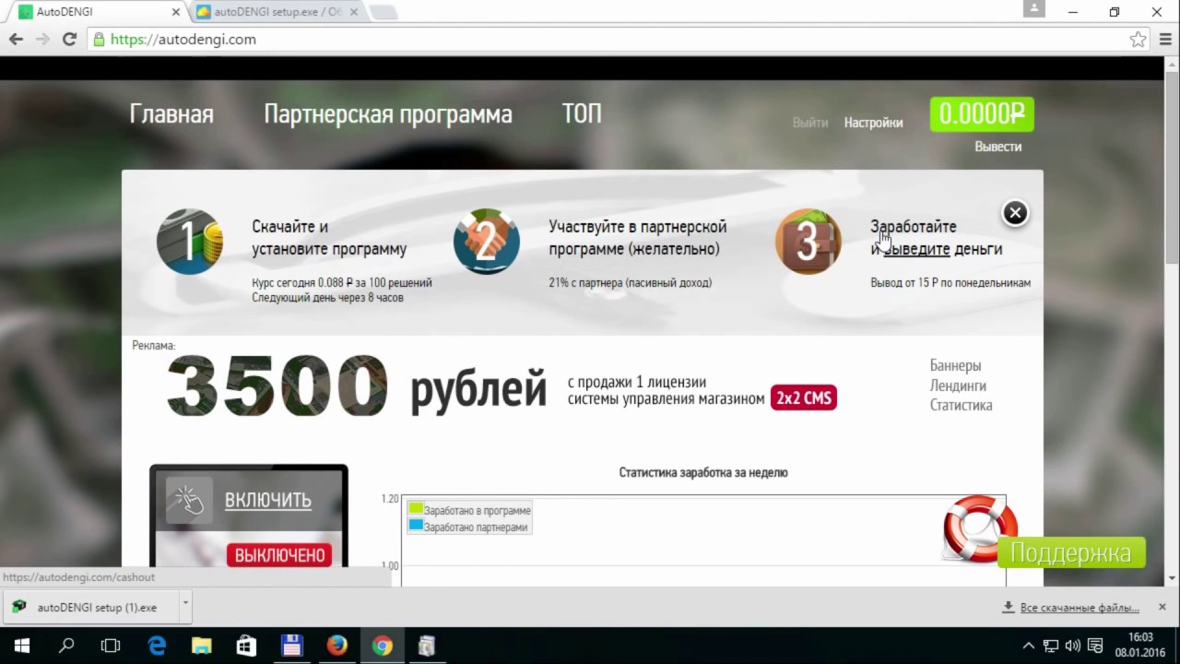
Task: Click step 3 wallet icon
Action: [x=808, y=242]
